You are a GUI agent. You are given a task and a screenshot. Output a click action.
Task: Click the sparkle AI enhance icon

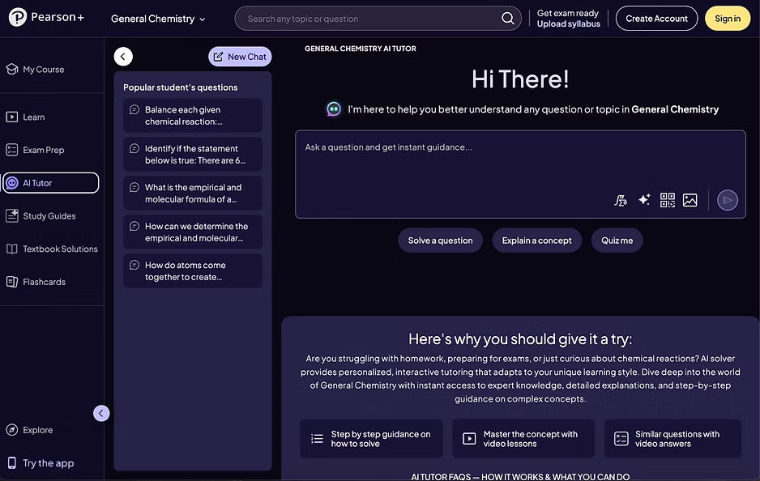coord(644,199)
